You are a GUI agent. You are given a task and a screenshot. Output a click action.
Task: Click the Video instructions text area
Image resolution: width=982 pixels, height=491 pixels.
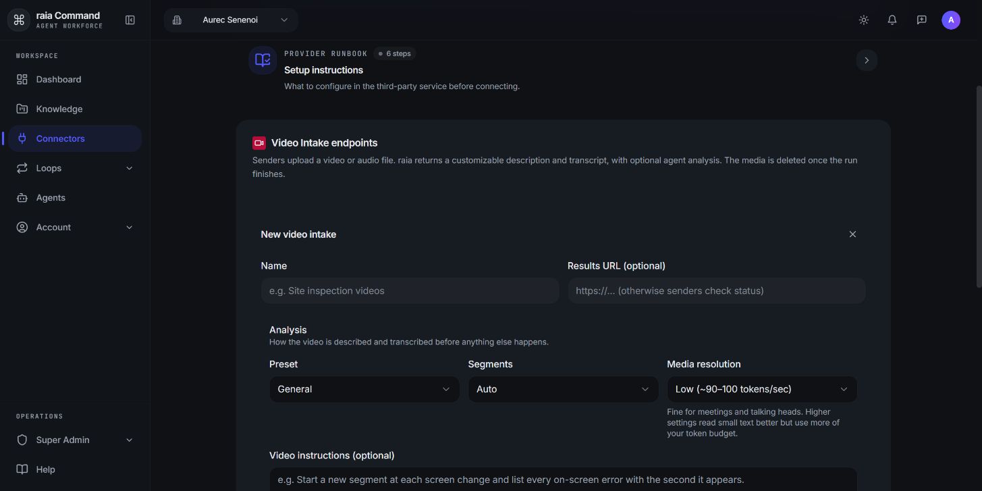pos(563,480)
